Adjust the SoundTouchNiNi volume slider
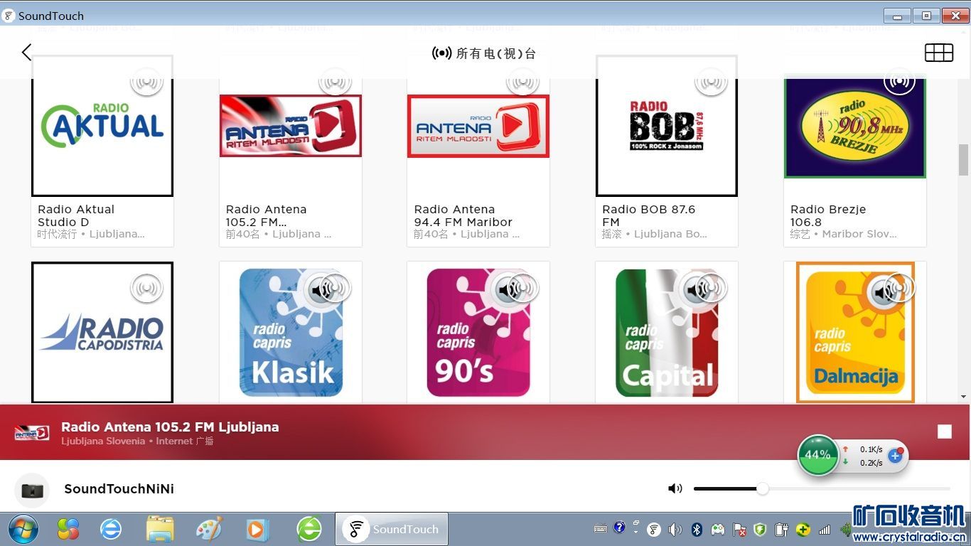 coord(822,488)
